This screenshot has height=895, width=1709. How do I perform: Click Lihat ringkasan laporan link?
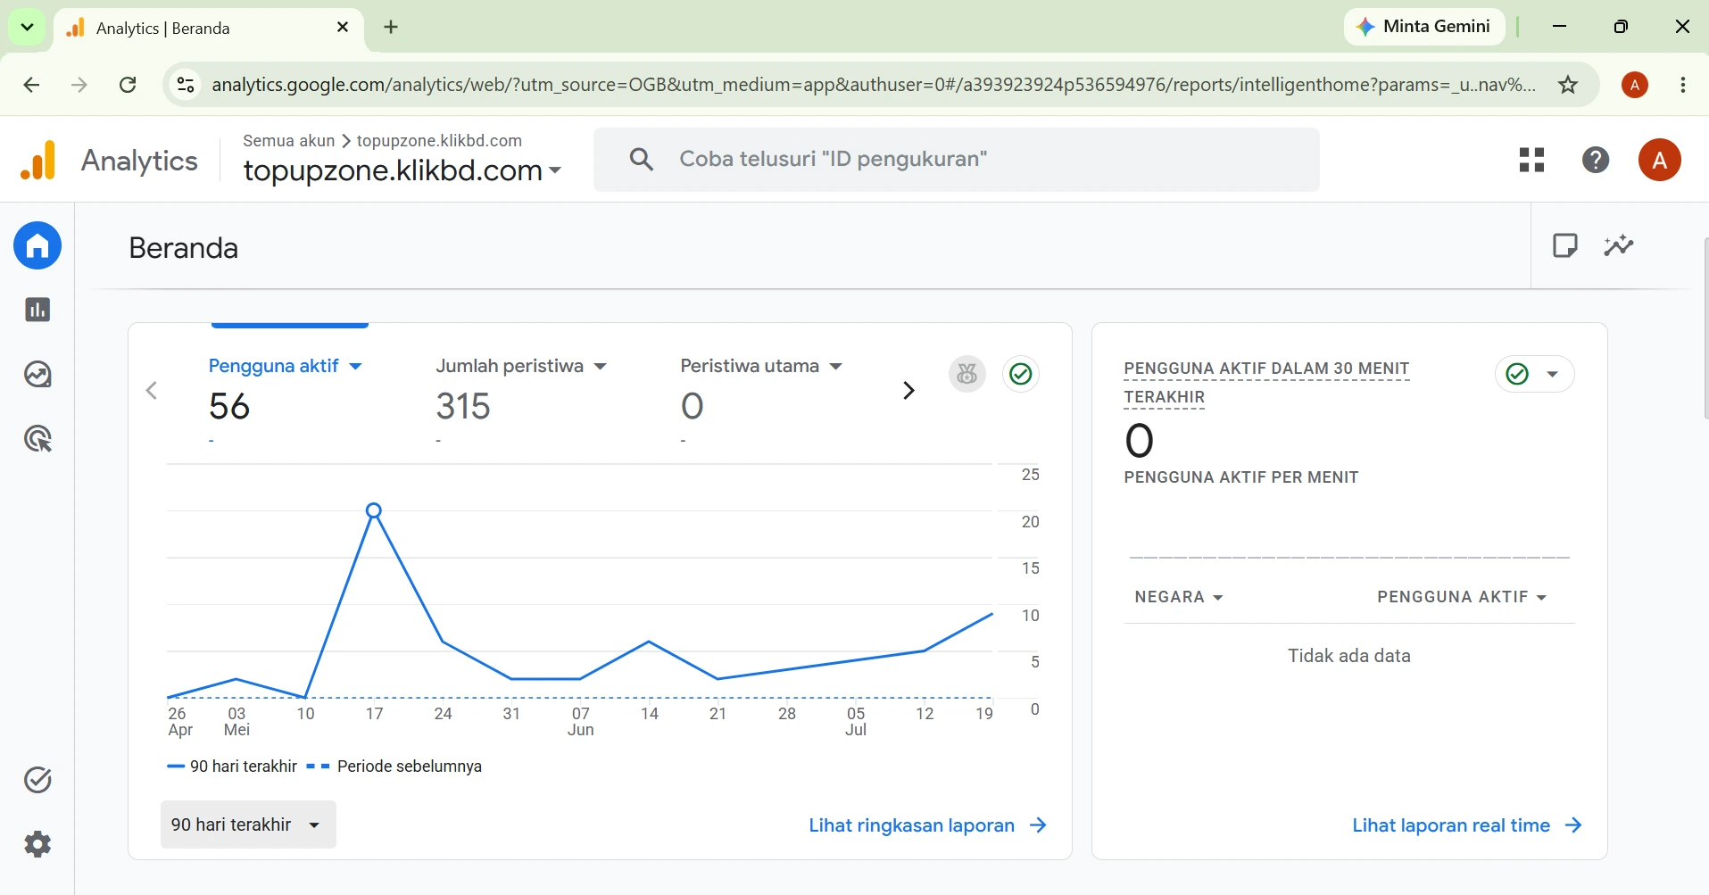(927, 825)
